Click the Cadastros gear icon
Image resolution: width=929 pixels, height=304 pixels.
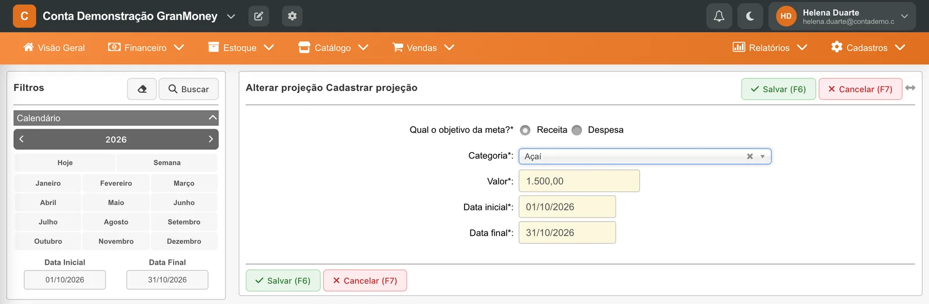[x=837, y=47]
